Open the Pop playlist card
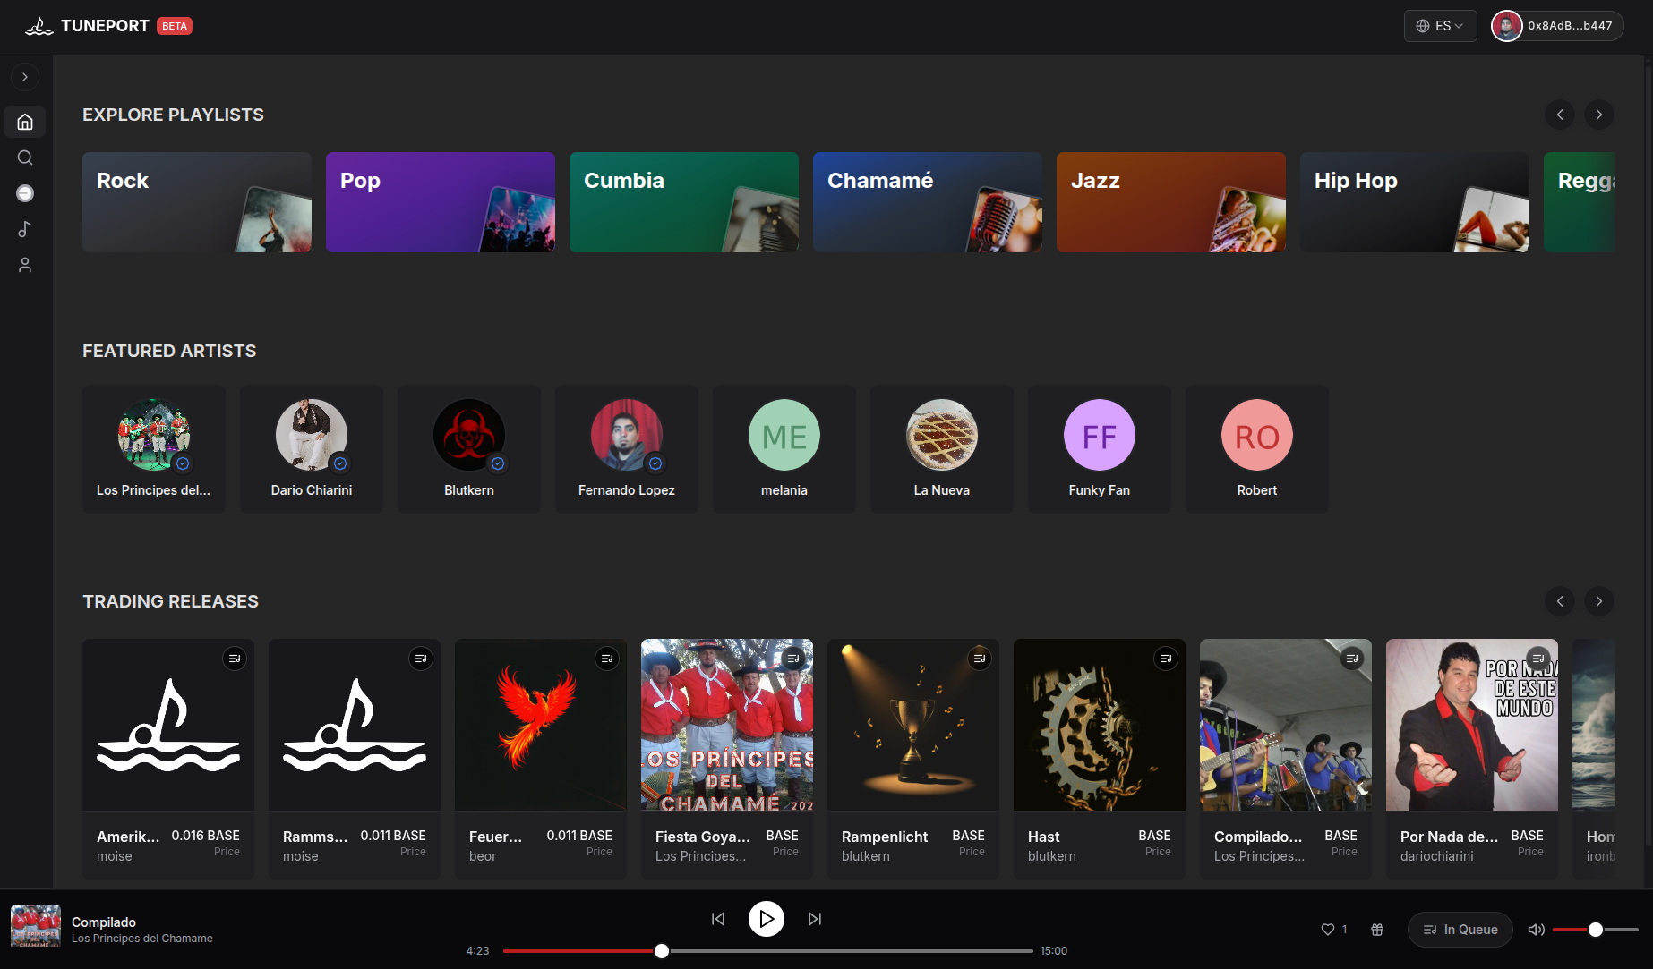This screenshot has height=969, width=1653. [441, 202]
